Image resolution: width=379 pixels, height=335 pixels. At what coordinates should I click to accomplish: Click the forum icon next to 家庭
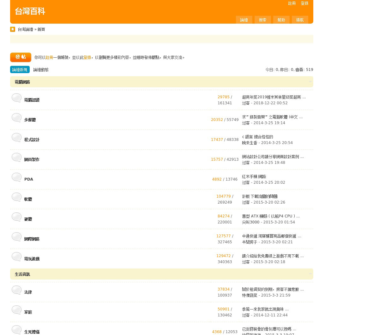click(16, 310)
